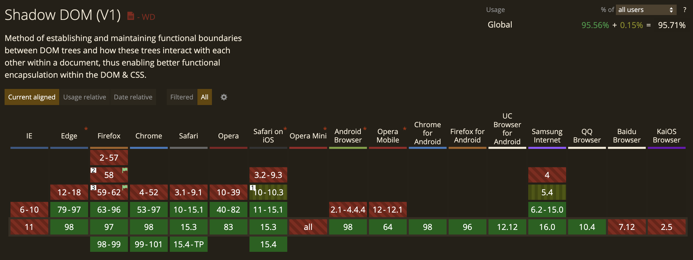This screenshot has width=693, height=260.
Task: Switch to Usage relative view
Action: (x=85, y=97)
